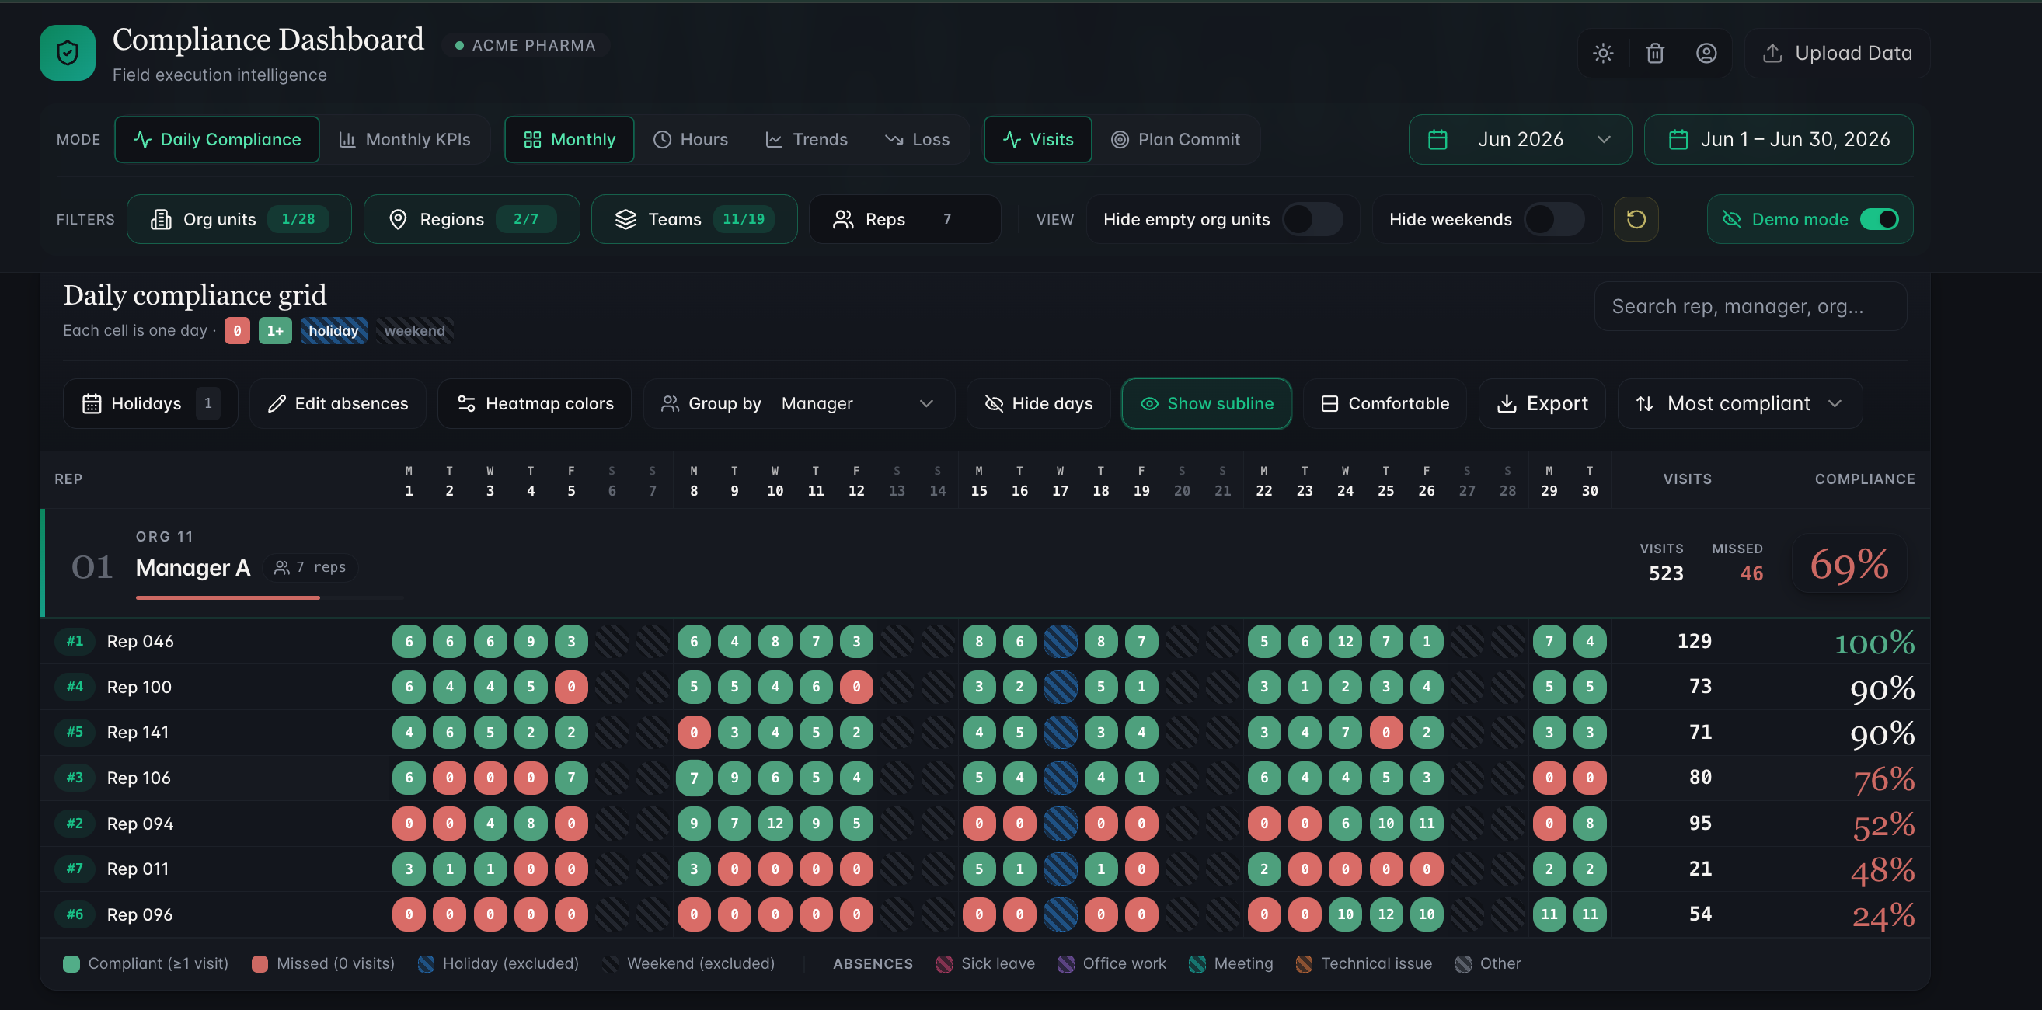Click the Export download icon

pyautogui.click(x=1506, y=403)
